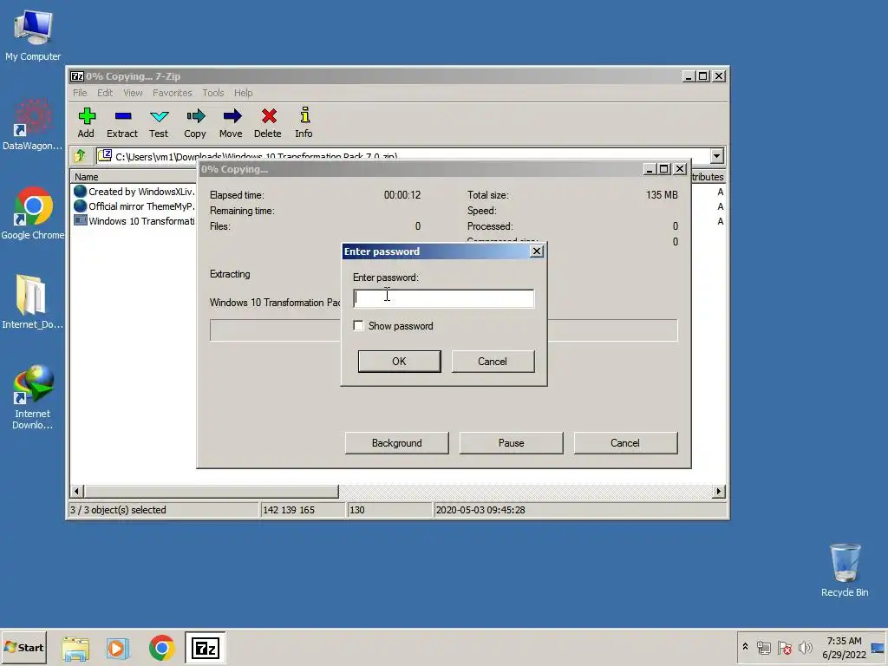Click status bar date '2020-05-03 09:45:28'
Image resolution: width=888 pixels, height=666 pixels.
pos(480,510)
